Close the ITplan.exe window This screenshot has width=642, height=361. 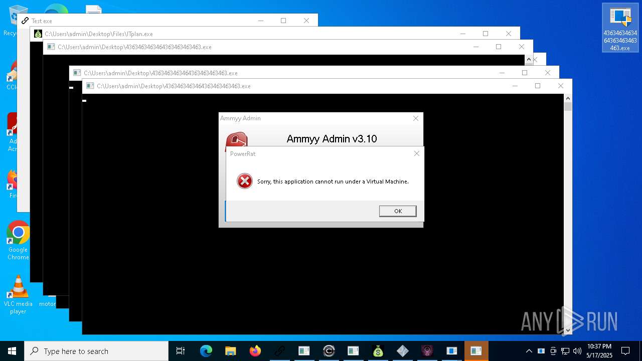point(509,34)
